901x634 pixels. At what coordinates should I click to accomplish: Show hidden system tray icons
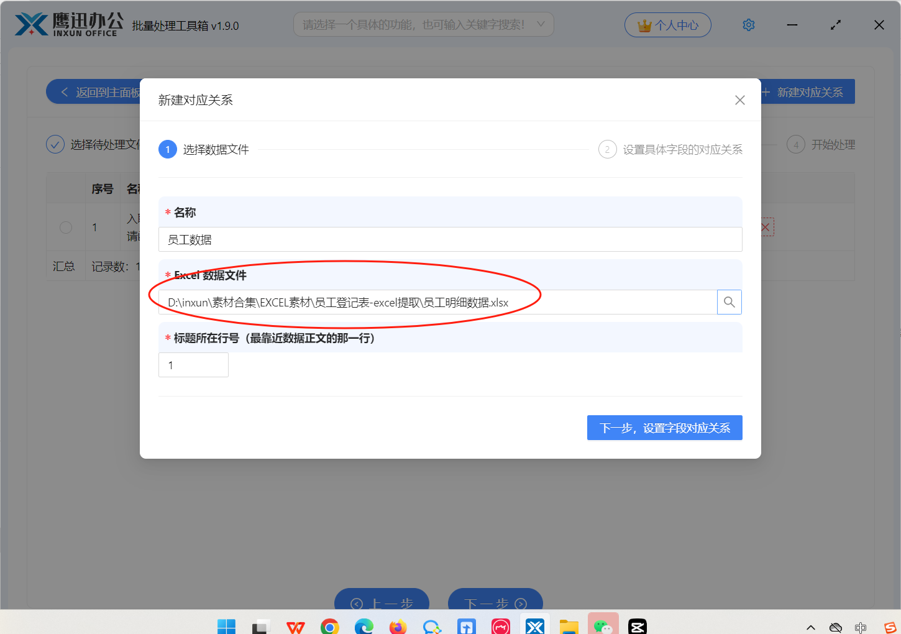pos(810,627)
